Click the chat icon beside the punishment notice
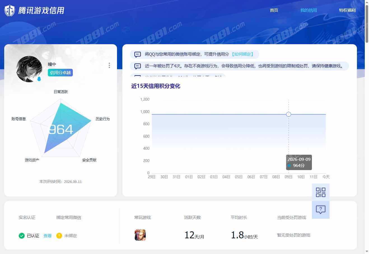This screenshot has width=369, height=254. pyautogui.click(x=137, y=66)
